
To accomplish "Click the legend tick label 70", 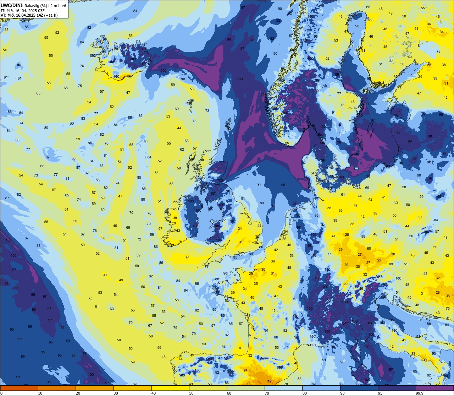I will click(267, 393).
